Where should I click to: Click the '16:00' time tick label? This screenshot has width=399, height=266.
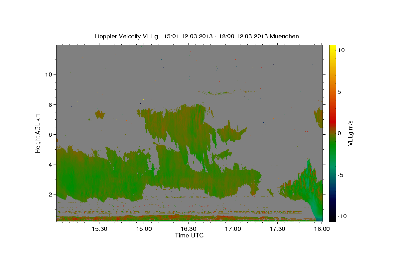[144, 229]
